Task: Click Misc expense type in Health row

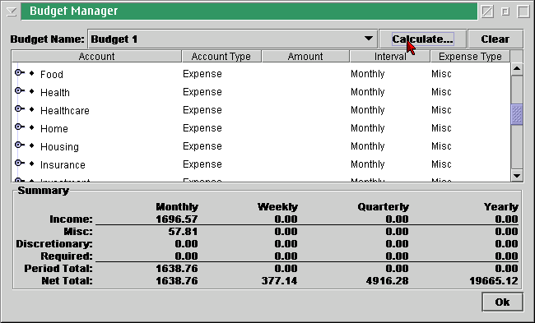Action: [441, 92]
